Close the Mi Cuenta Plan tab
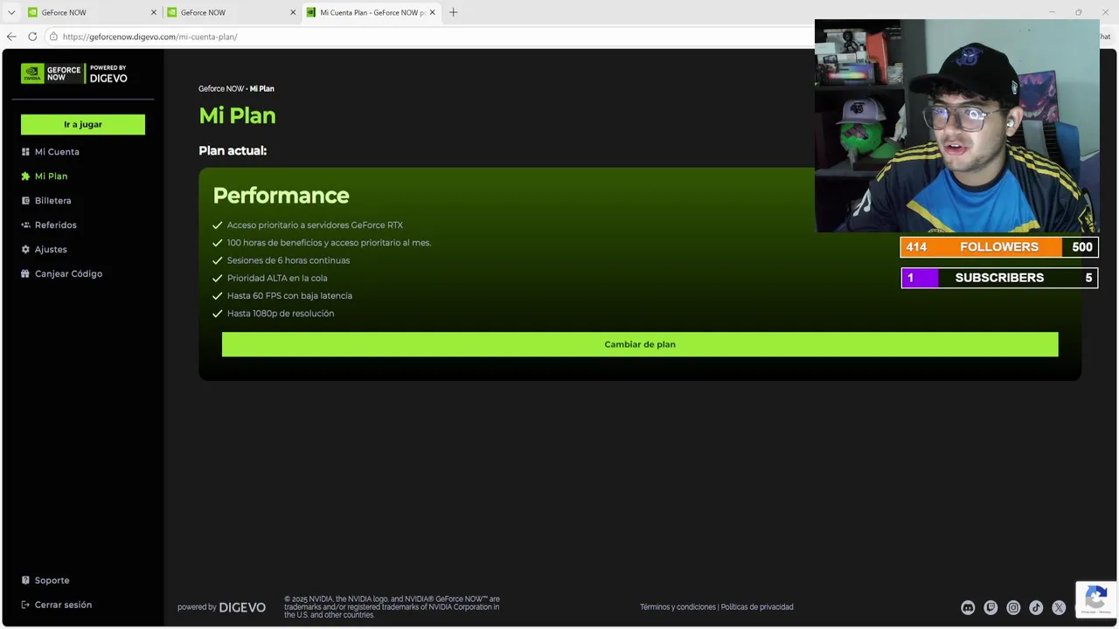The image size is (1119, 629). click(432, 12)
